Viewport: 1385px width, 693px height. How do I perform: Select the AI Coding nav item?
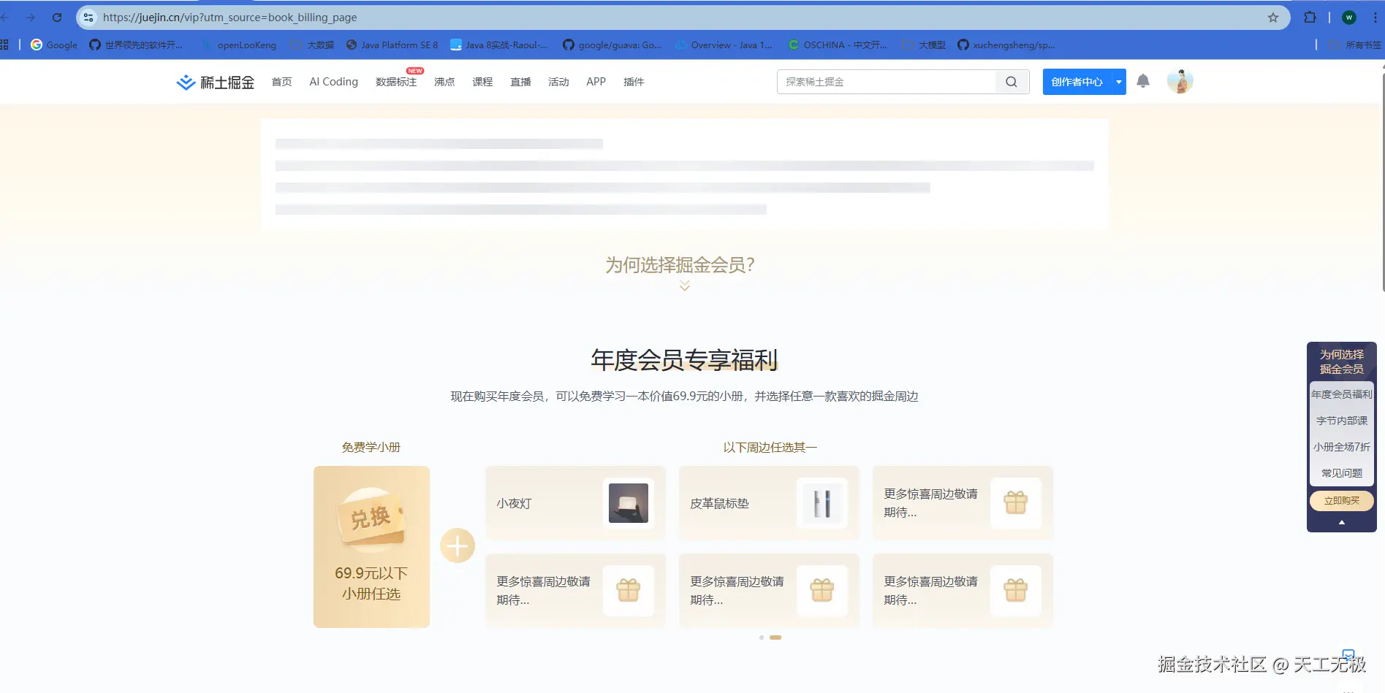333,82
